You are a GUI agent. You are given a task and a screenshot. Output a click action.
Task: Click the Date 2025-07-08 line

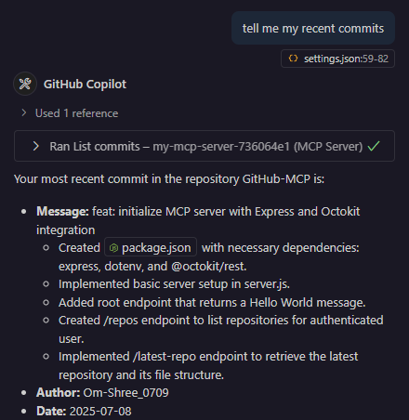pyautogui.click(x=84, y=411)
